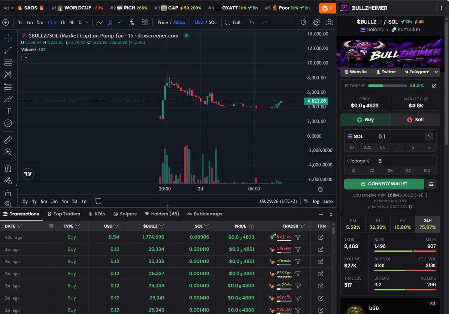
Task: Toggle stay in drawing mode
Action: tap(8, 181)
